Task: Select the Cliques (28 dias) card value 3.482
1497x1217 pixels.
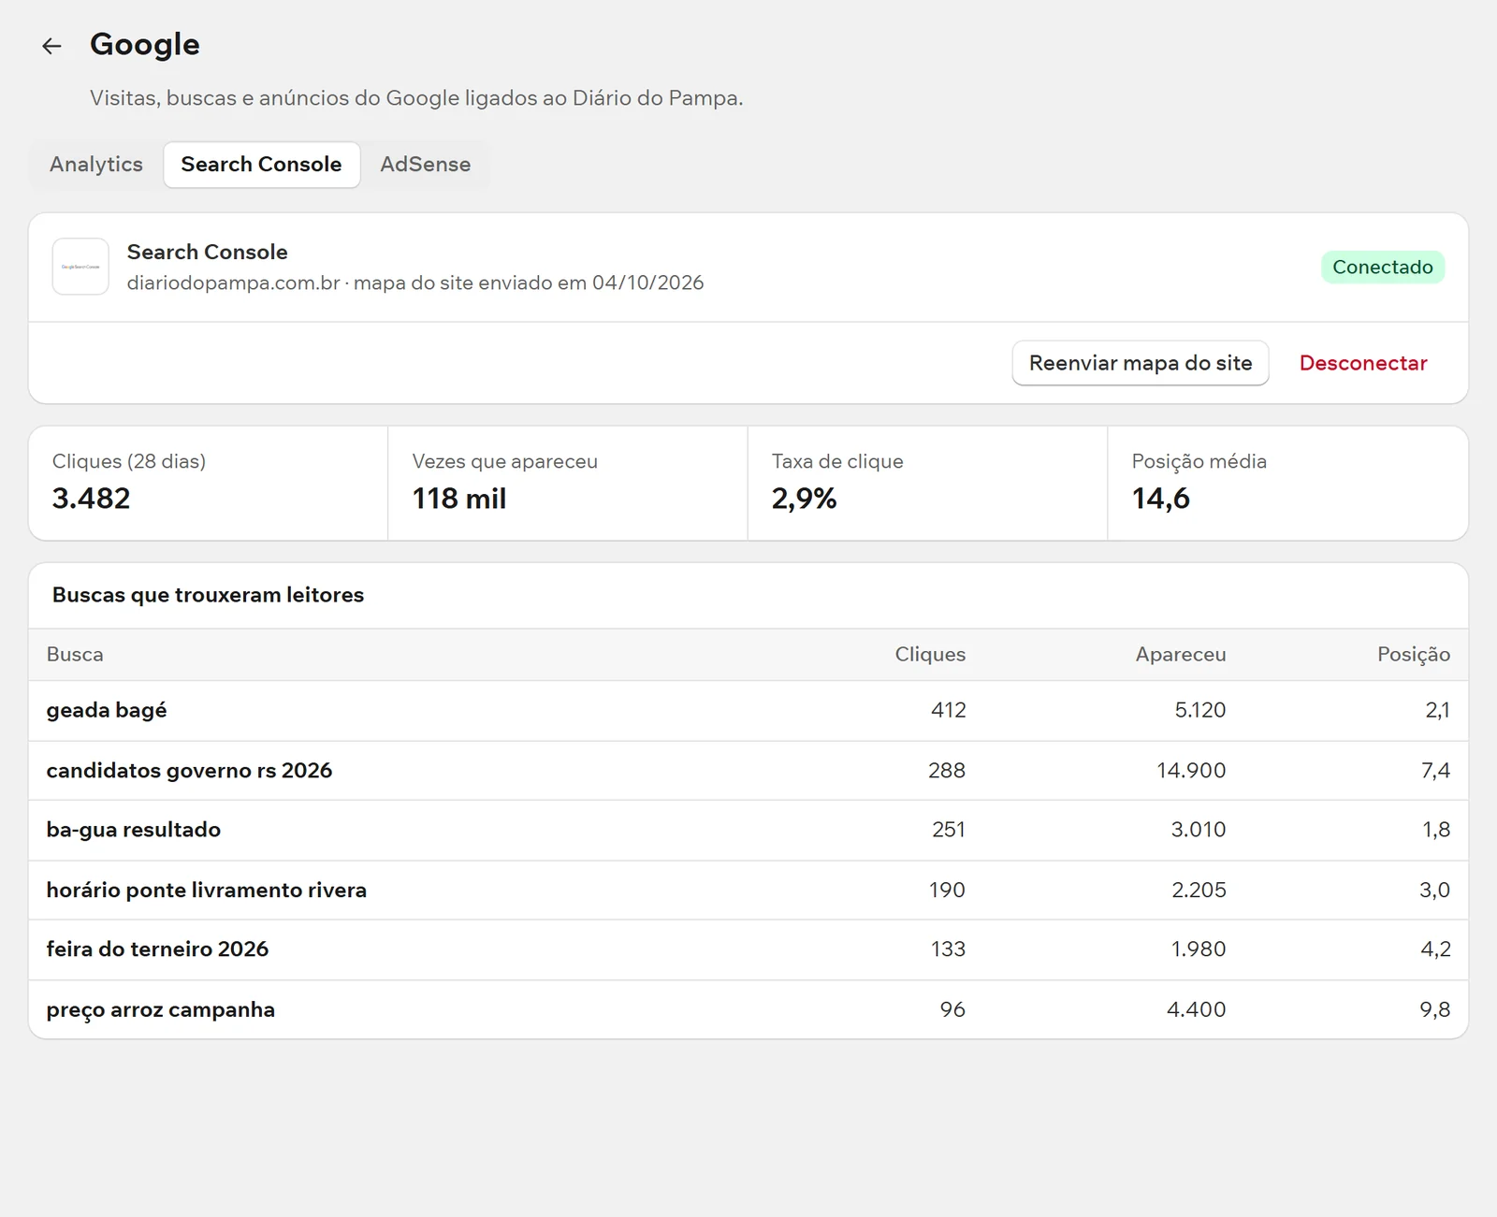Action: click(x=92, y=499)
